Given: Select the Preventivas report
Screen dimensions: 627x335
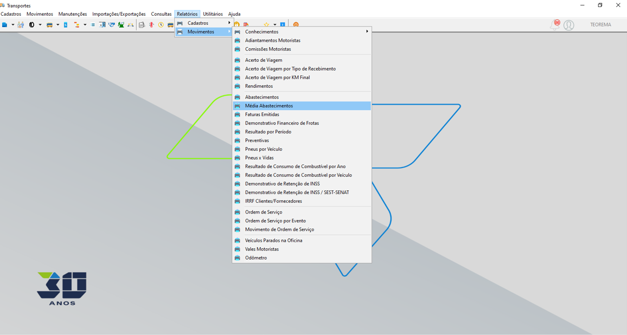Looking at the screenshot, I should click(302, 140).
